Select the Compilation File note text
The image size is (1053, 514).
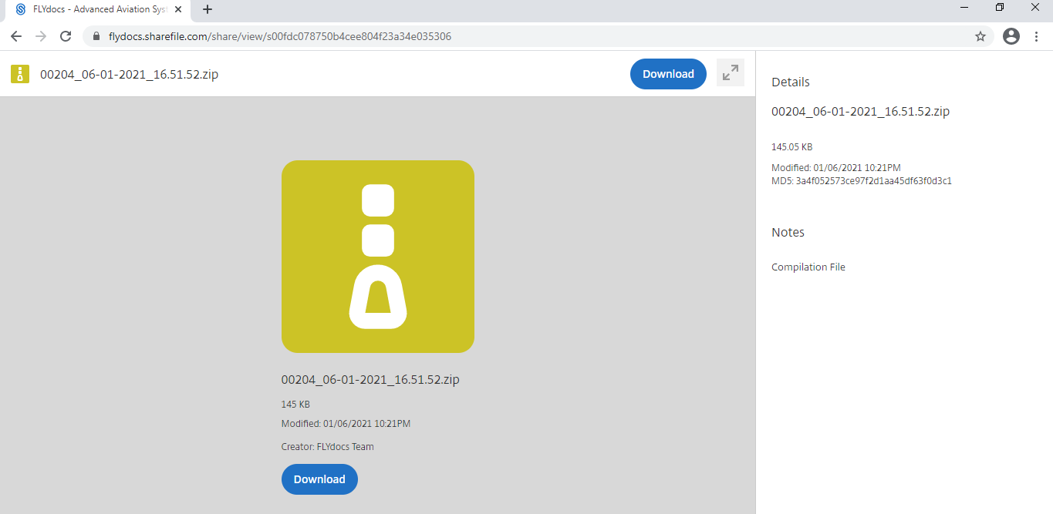(x=808, y=267)
